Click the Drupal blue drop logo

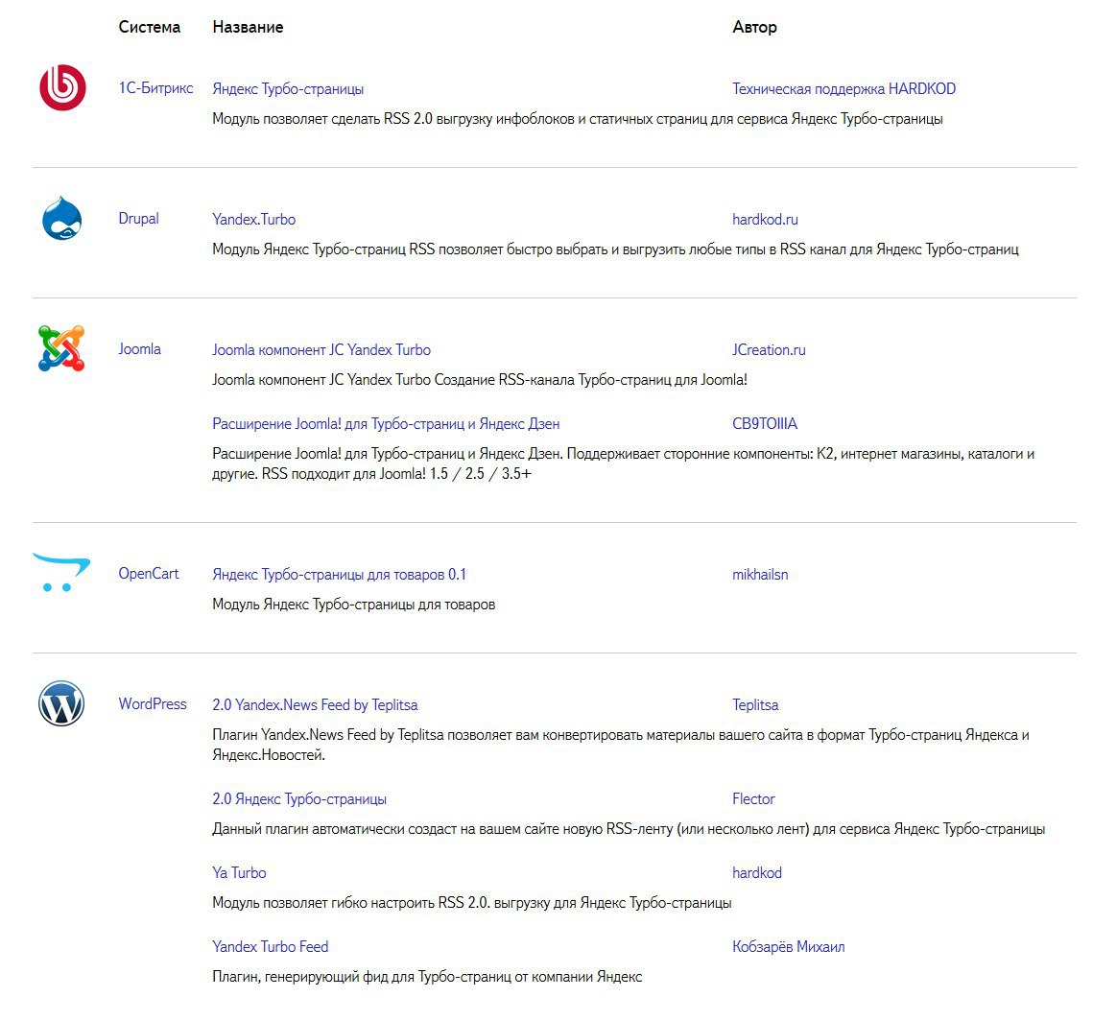(62, 218)
